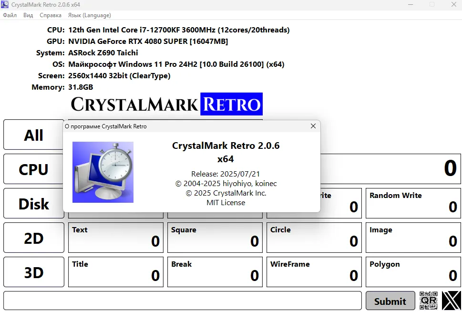
Task: Focus the text field beside Submit
Action: [182, 301]
